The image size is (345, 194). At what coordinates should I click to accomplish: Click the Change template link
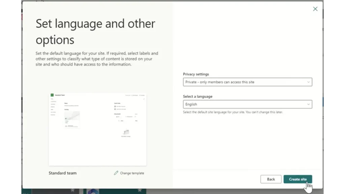(132, 173)
